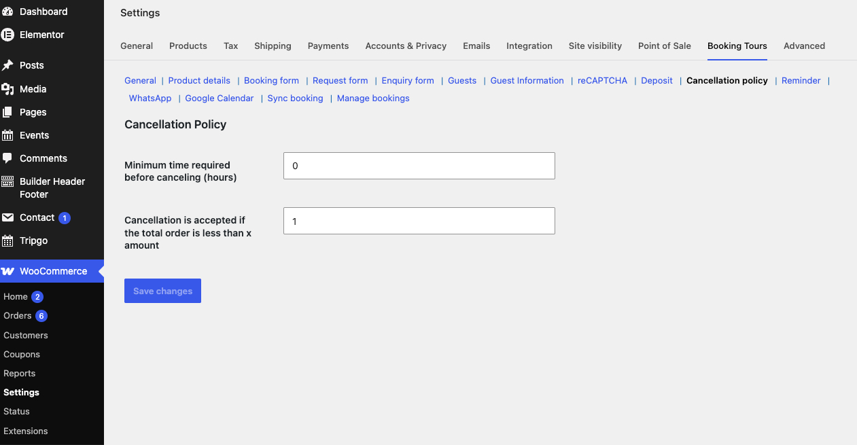The height and width of the screenshot is (445, 857).
Task: Open the Media menu
Action: click(x=33, y=89)
